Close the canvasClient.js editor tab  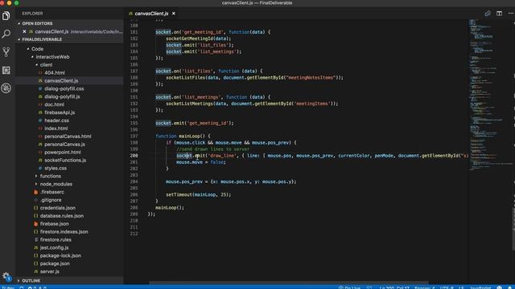click(174, 14)
